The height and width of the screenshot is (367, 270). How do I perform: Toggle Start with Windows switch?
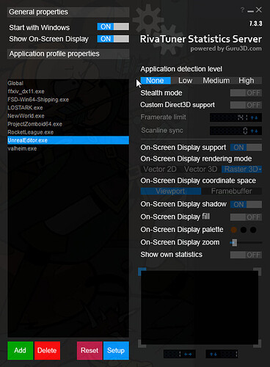pos(113,26)
